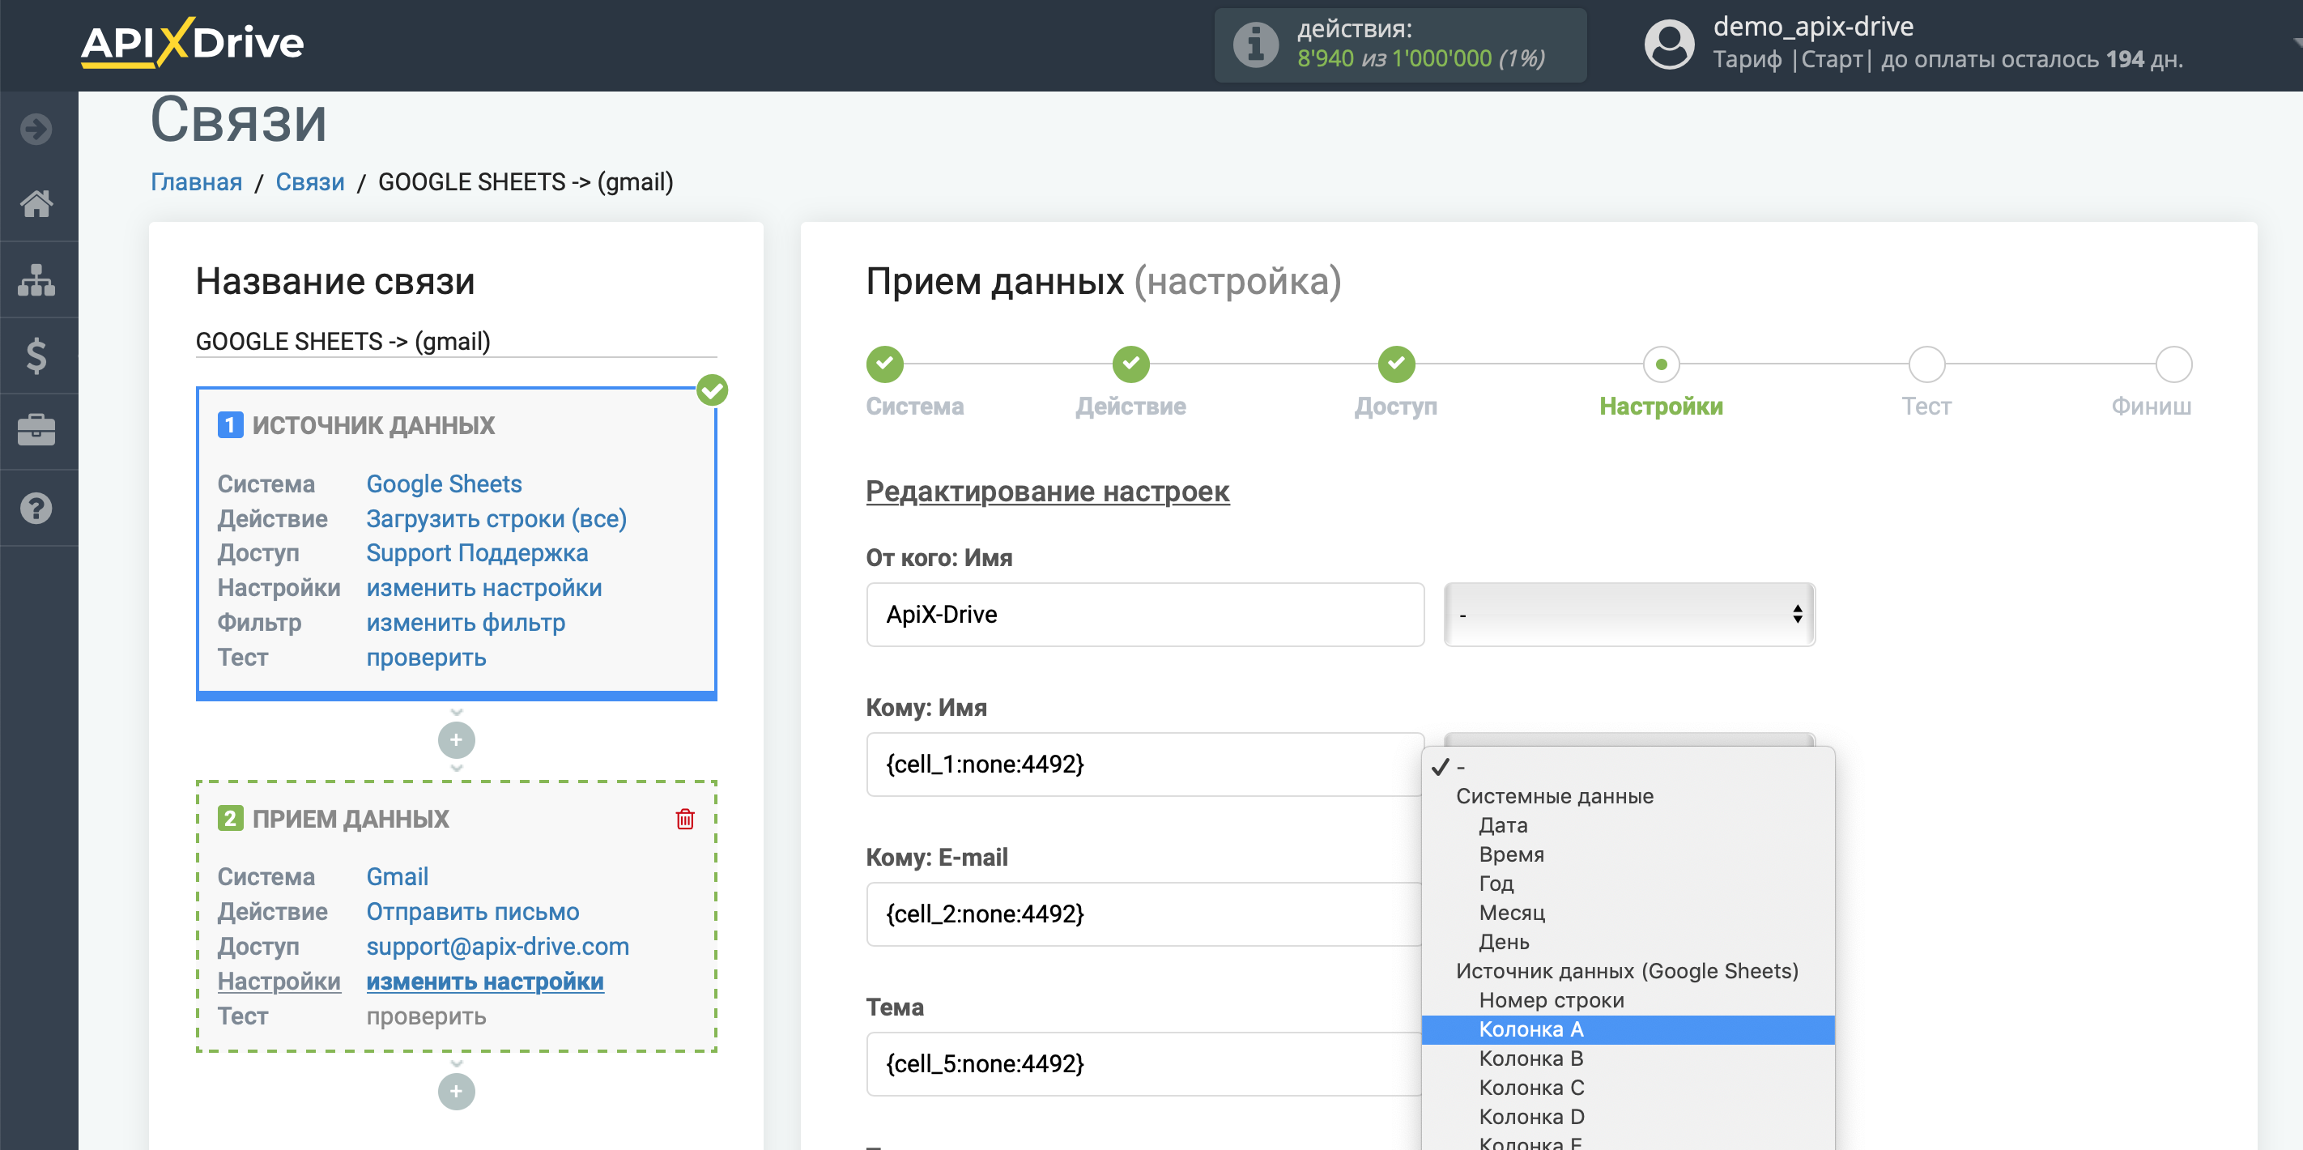Click изменить фильтр link
The width and height of the screenshot is (2303, 1150).
466,623
